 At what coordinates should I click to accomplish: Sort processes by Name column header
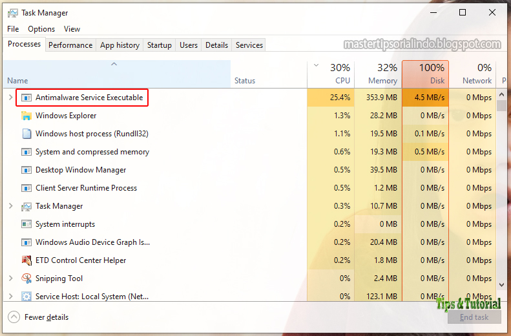coord(117,74)
